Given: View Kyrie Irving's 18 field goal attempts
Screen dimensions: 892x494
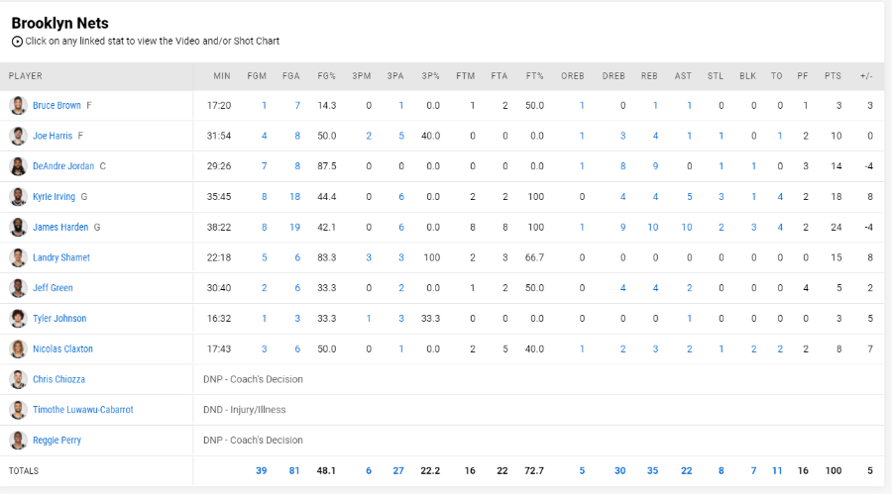Looking at the screenshot, I should pyautogui.click(x=294, y=197).
